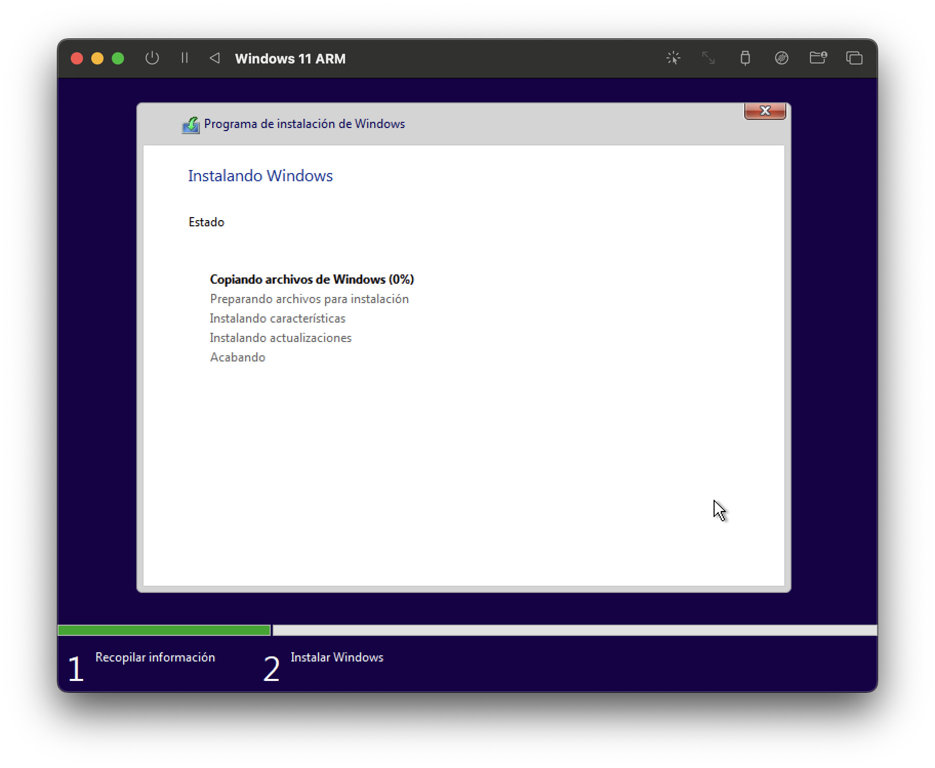Click "Instalando características" line
935x768 pixels.
click(277, 318)
